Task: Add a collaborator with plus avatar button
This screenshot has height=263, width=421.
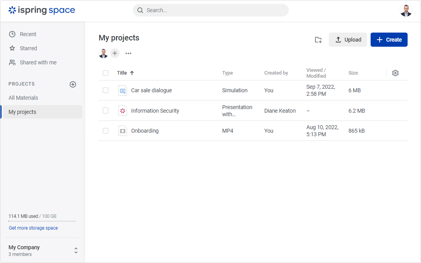Action: [x=115, y=53]
